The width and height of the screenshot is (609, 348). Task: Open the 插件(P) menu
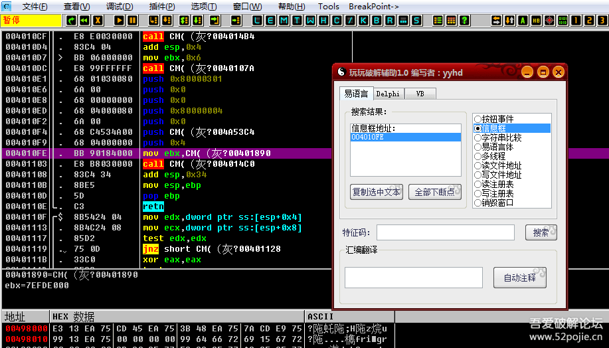pyautogui.click(x=162, y=6)
